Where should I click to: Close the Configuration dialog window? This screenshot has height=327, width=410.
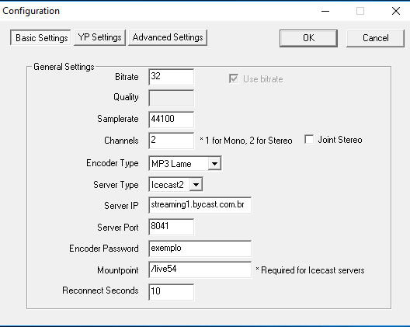click(x=396, y=11)
